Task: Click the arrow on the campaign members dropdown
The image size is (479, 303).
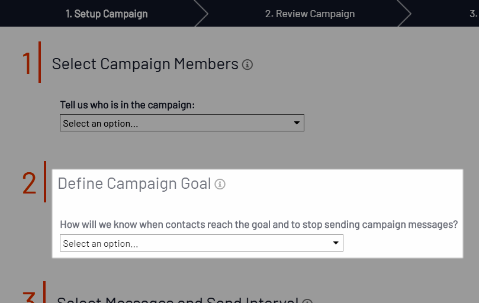Action: 297,123
